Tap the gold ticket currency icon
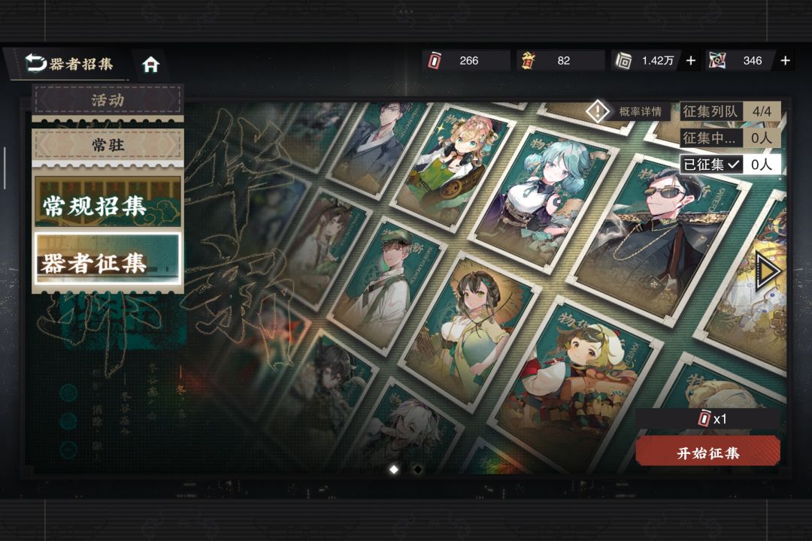The width and height of the screenshot is (812, 541). 528,61
